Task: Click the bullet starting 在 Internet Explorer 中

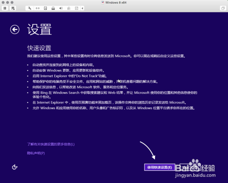Action: (x=109, y=102)
